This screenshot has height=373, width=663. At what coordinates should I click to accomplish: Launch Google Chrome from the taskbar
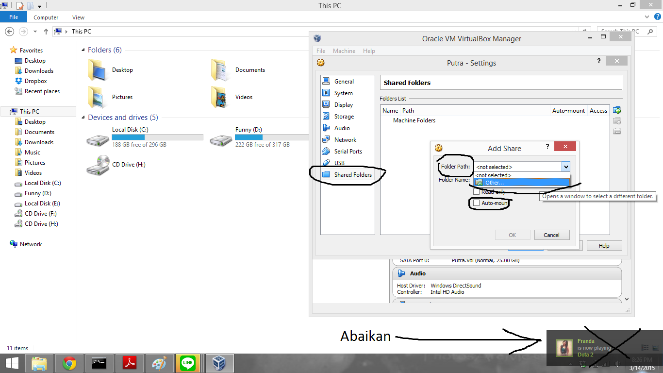[x=69, y=363]
